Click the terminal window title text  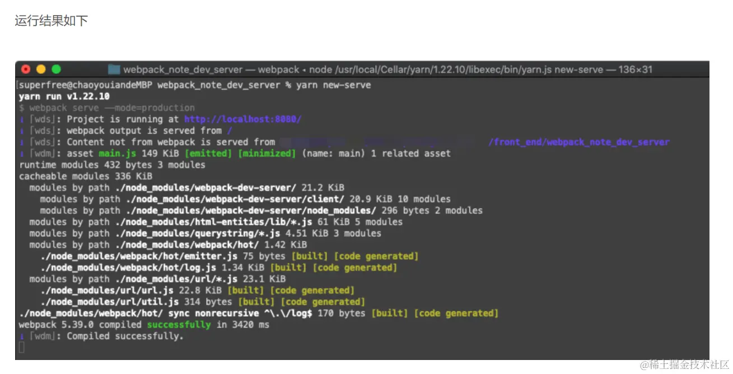(387, 70)
